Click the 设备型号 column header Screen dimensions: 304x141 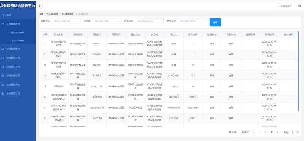click(97, 35)
